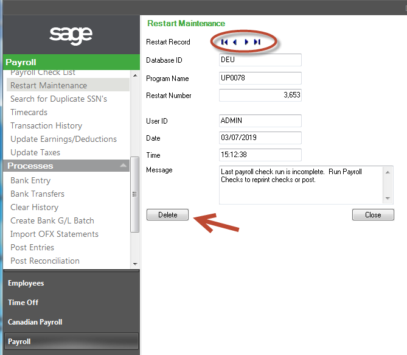Select Restart Maintenance in the sidebar
Screen dimensions: 407x355
[x=68, y=85]
